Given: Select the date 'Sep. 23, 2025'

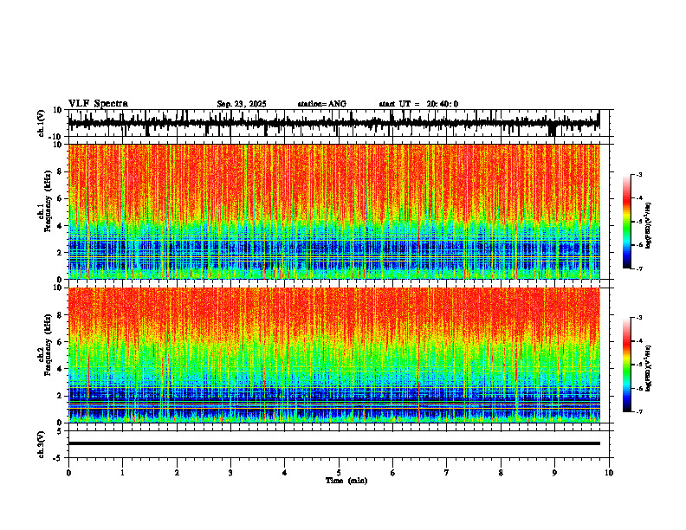Looking at the screenshot, I should tap(242, 104).
